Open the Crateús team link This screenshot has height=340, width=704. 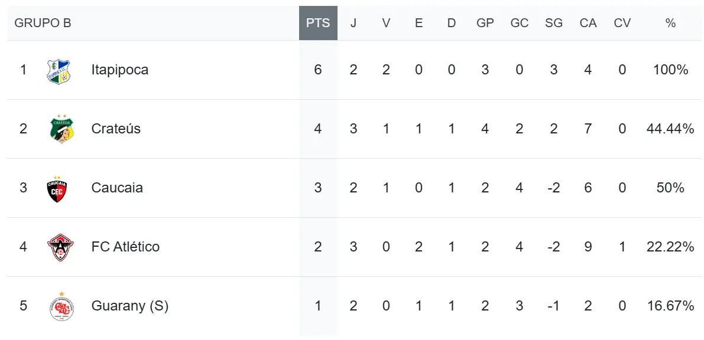point(116,129)
